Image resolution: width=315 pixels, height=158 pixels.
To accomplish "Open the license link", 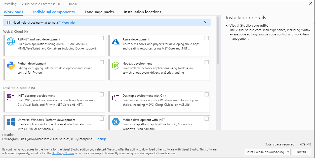I will click(x=48, y=149).
